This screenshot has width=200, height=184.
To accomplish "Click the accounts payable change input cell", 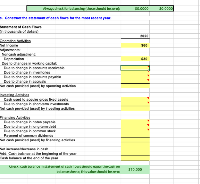I will pos(135,77).
